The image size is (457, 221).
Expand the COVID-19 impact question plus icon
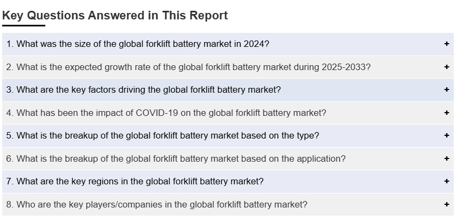pos(446,113)
